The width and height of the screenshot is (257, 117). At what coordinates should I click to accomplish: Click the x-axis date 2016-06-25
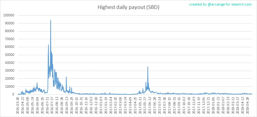click(x=42, y=105)
